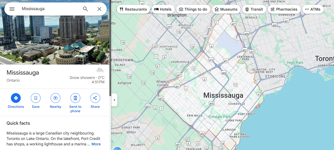Open the hamburger menu in search bar
Screen dimensions: 334x150
point(12,9)
